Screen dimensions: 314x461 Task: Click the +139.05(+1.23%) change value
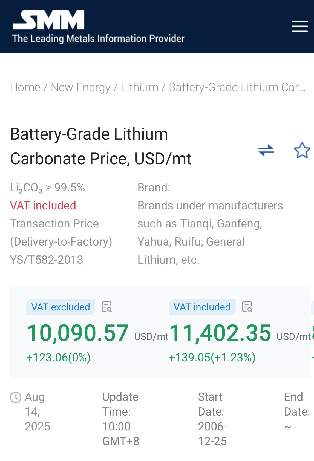coord(212,358)
